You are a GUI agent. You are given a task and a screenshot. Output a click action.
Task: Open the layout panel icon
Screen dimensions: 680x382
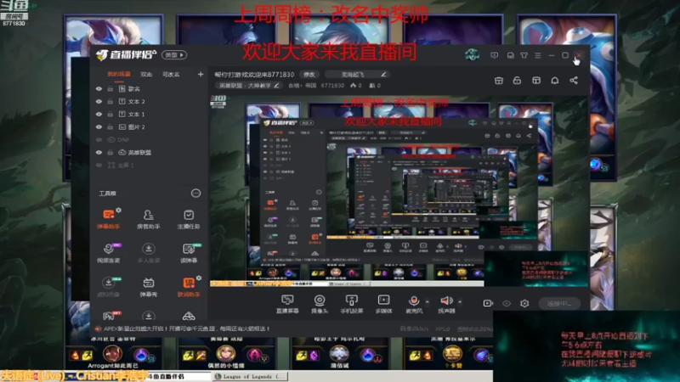(x=536, y=81)
